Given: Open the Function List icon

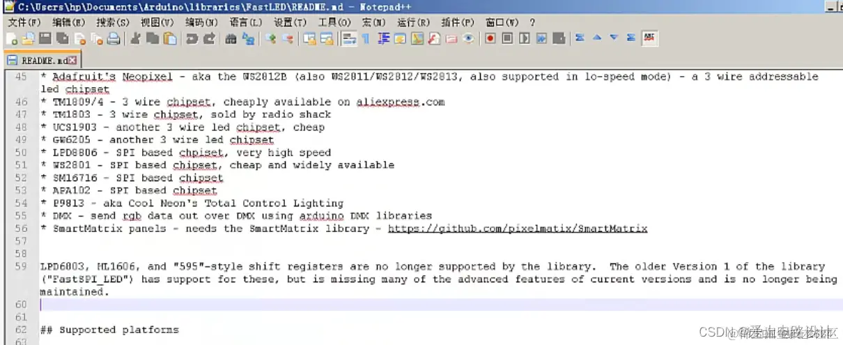Looking at the screenshot, I should 434,38.
